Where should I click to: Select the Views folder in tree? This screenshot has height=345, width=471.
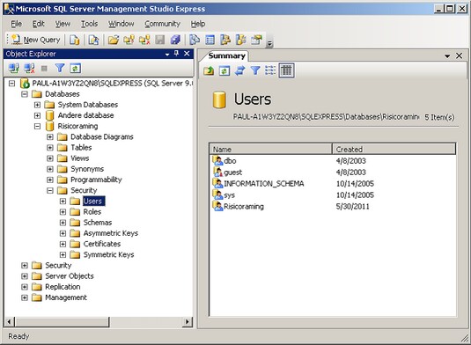click(79, 158)
